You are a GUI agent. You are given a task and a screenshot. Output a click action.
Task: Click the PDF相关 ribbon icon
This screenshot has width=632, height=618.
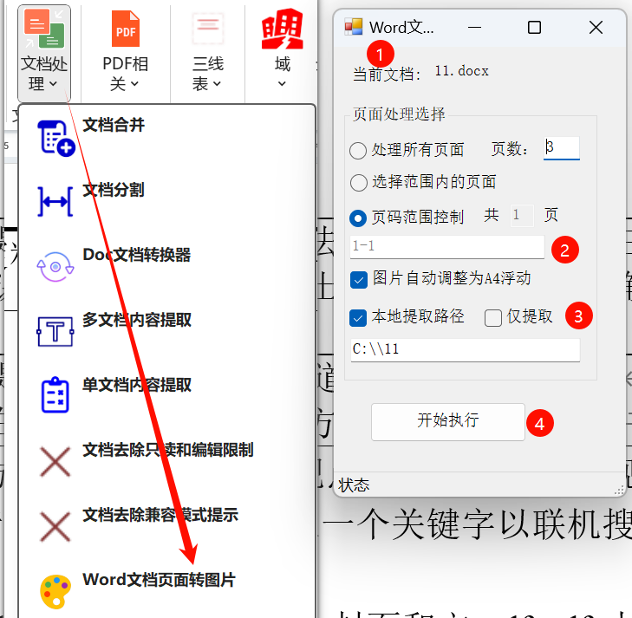(x=126, y=29)
